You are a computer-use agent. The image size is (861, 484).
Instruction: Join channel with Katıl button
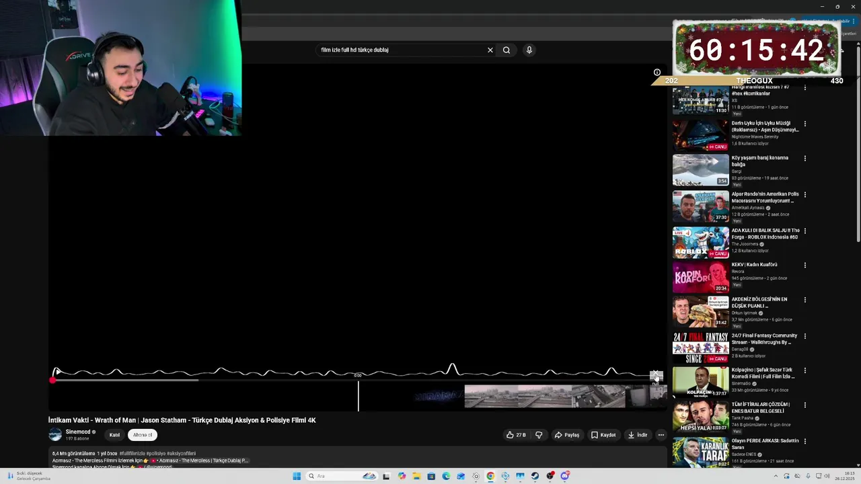114,435
